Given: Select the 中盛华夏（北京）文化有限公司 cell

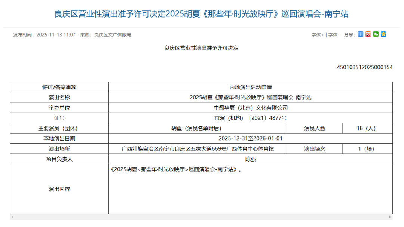Looking at the screenshot, I should 250,108.
